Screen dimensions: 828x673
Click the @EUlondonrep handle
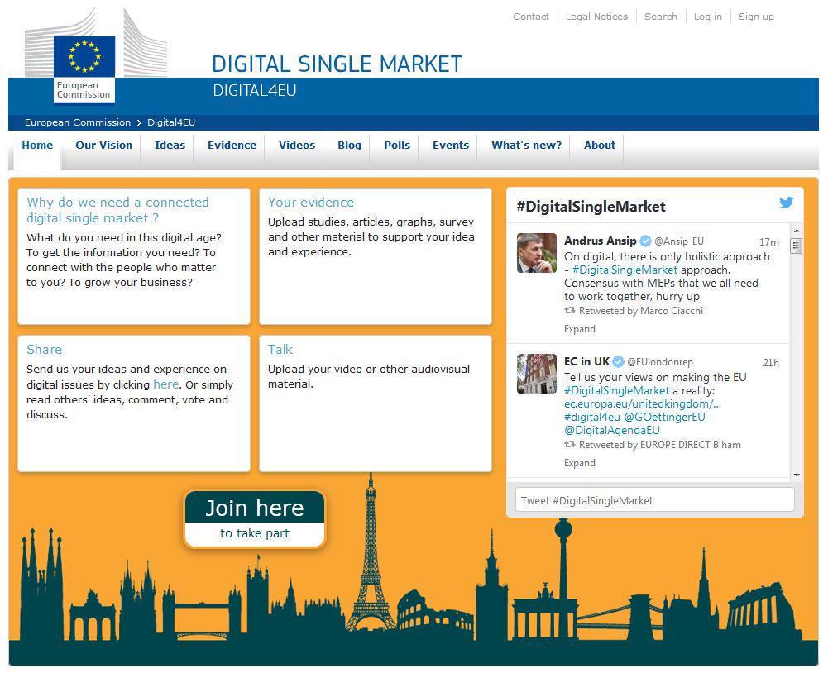(659, 362)
